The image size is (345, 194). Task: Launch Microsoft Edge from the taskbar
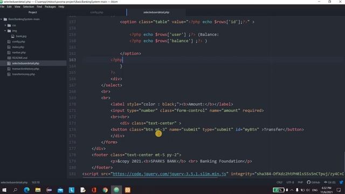(x=26, y=190)
